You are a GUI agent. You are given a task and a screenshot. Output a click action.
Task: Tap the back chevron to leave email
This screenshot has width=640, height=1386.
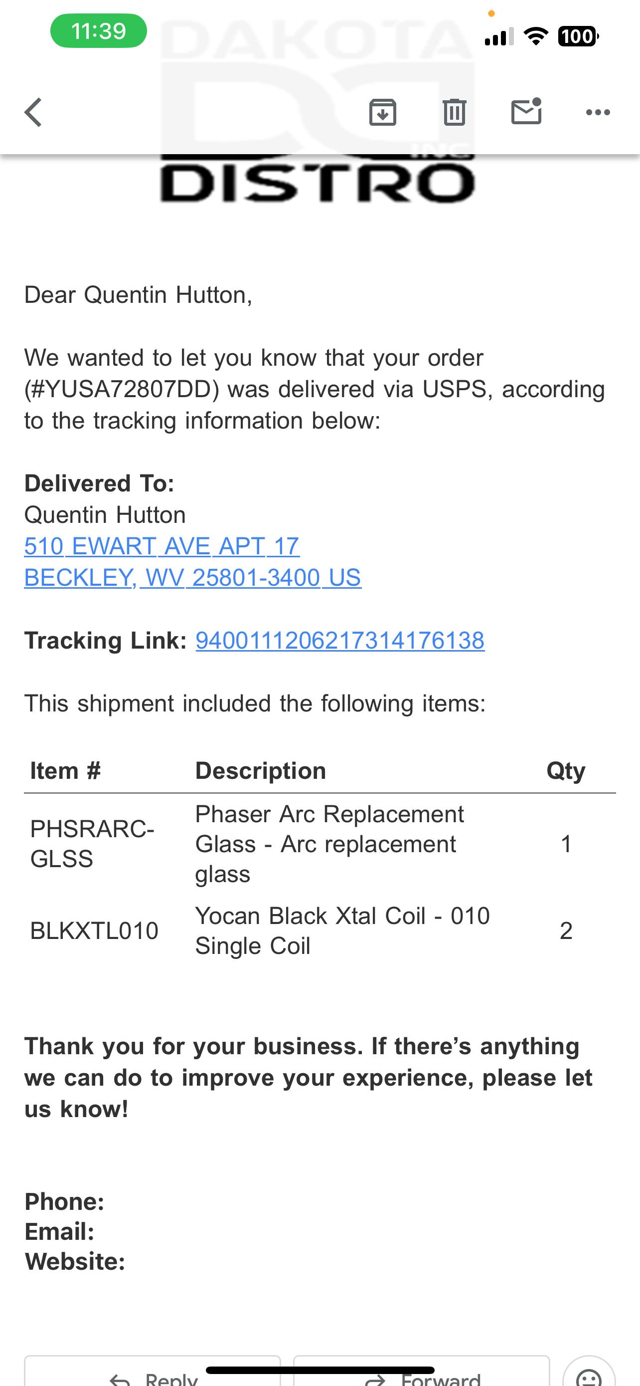click(33, 112)
